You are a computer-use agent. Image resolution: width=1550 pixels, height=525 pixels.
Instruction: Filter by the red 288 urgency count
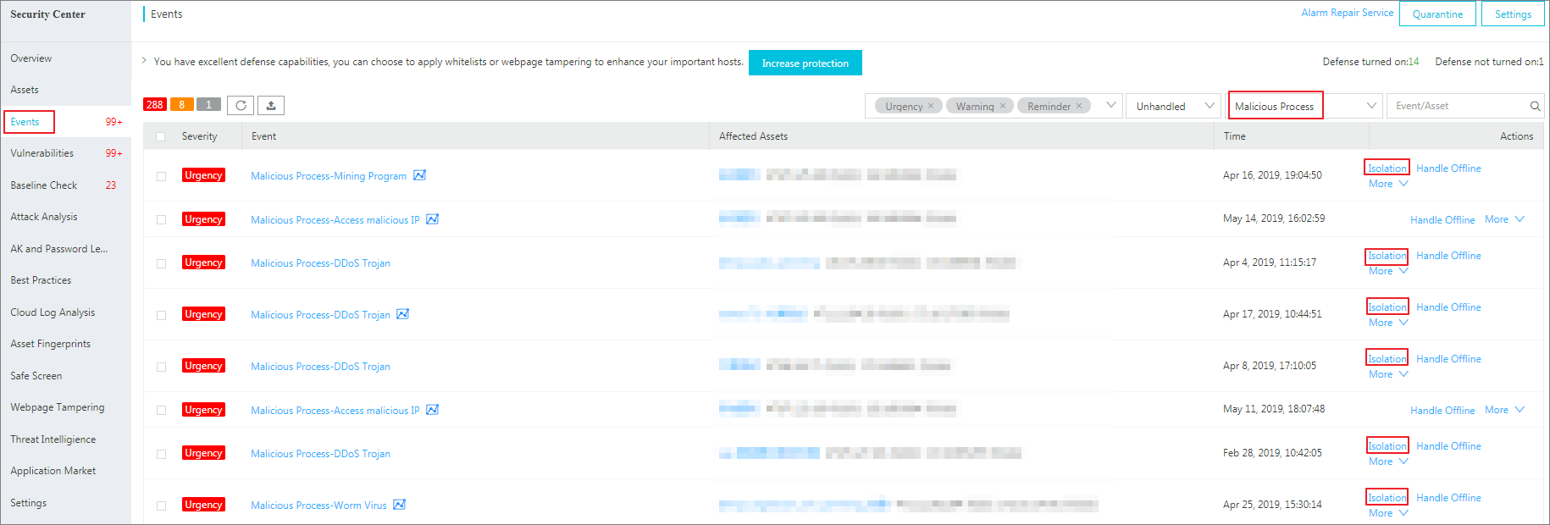tap(154, 105)
